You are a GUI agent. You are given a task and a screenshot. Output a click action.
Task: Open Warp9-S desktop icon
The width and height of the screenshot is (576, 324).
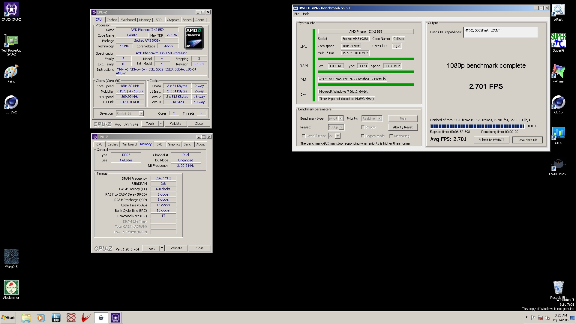(11, 259)
